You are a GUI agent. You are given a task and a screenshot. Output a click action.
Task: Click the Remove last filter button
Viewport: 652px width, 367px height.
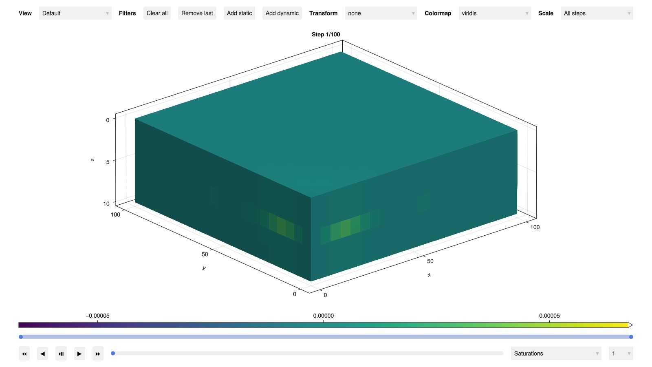tap(197, 13)
